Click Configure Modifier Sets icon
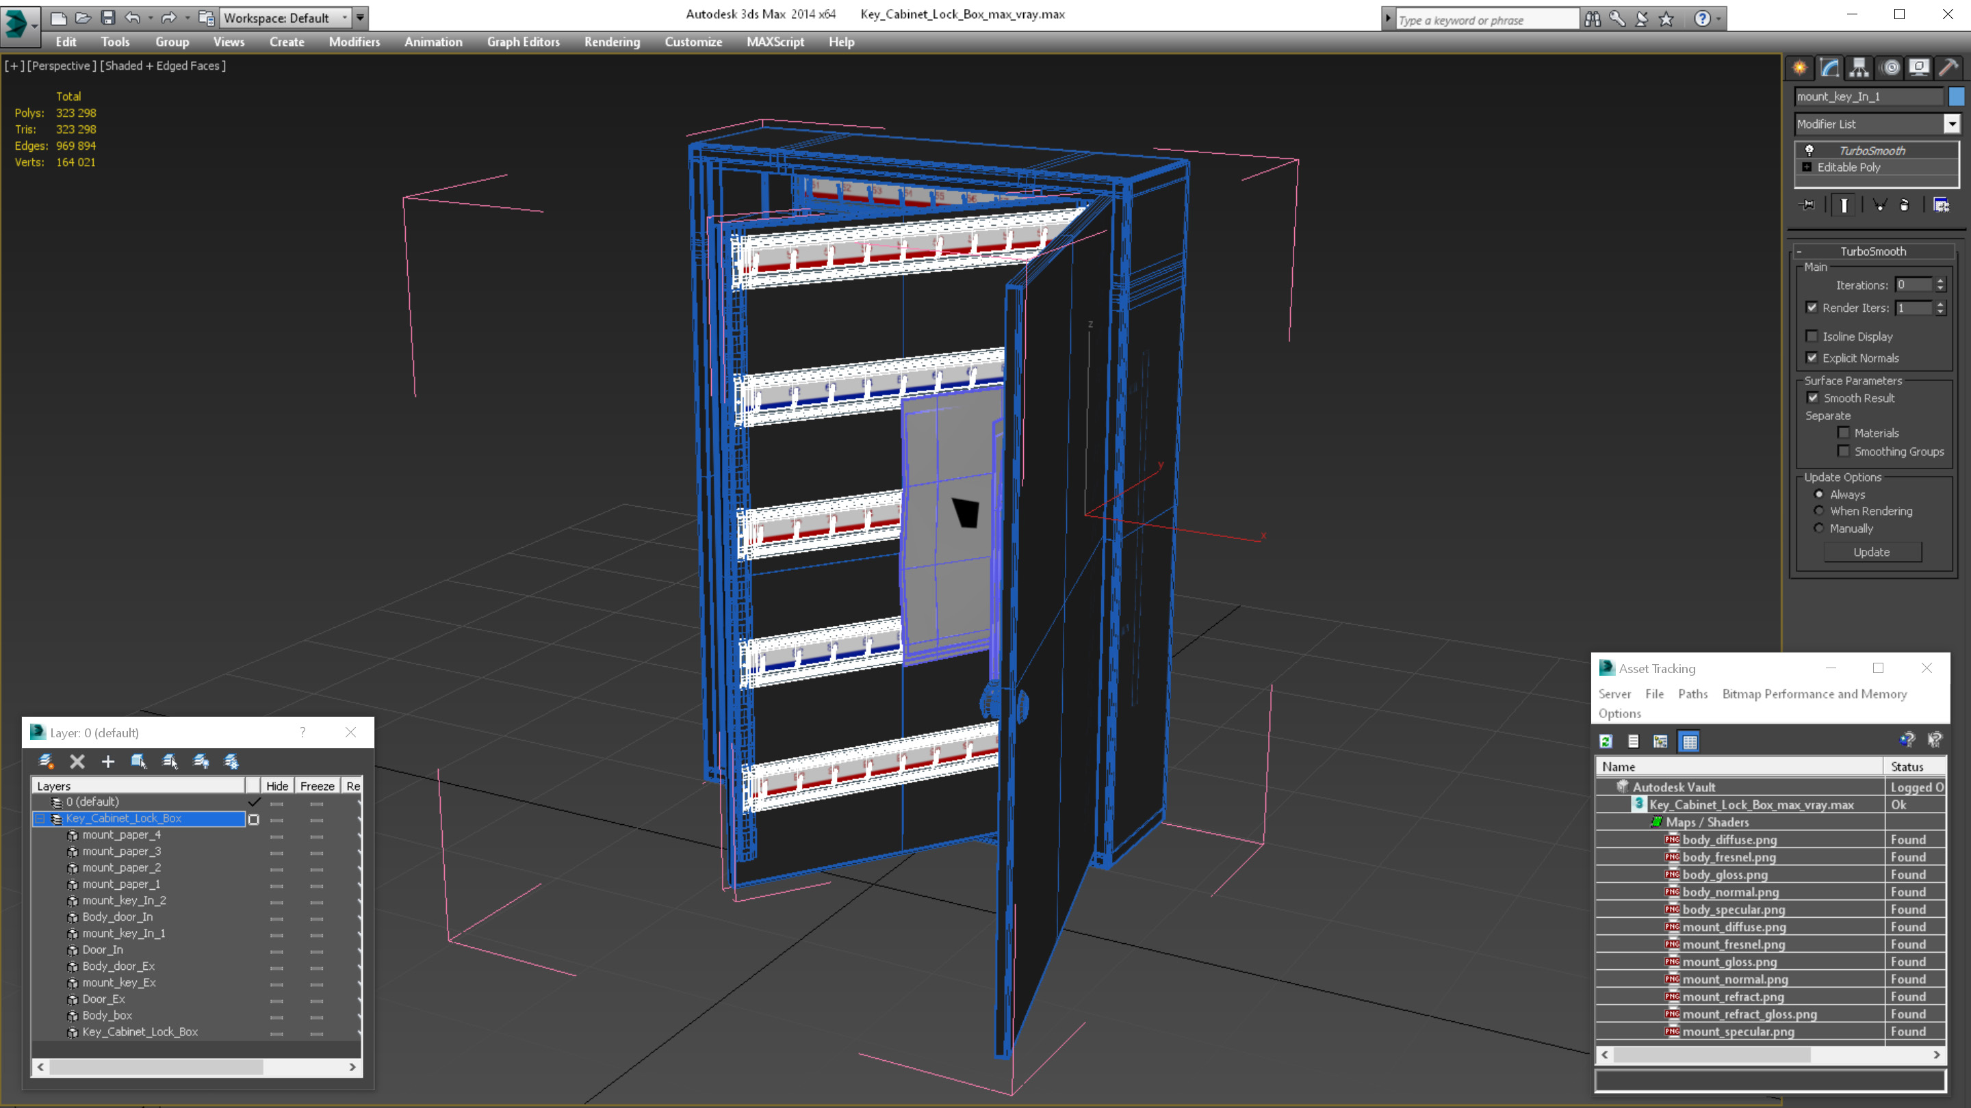 click(1941, 205)
